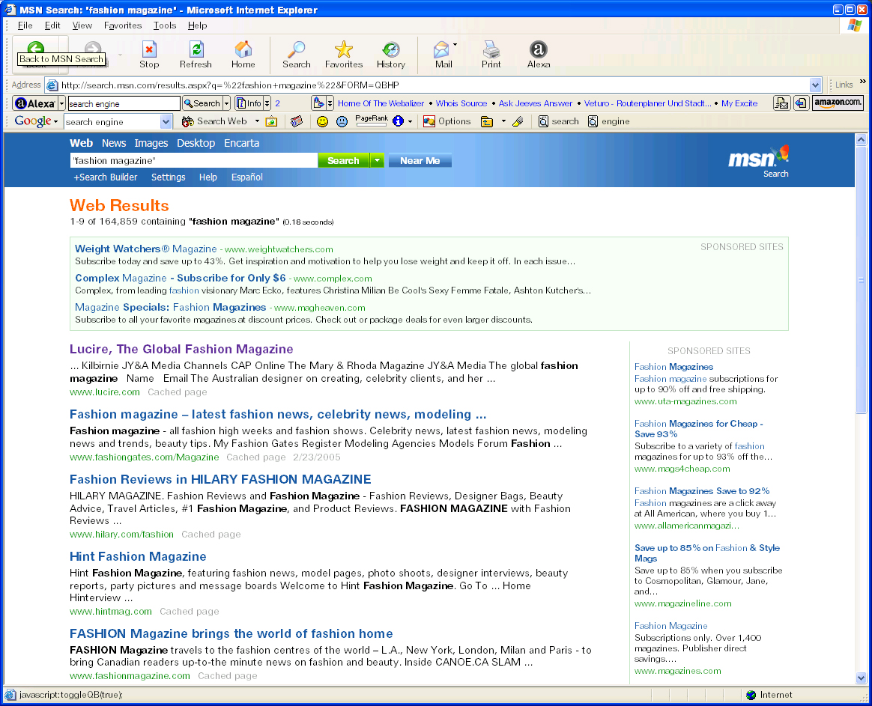872x706 pixels.
Task: Open the Alexa Search button dropdown
Action: pos(226,103)
